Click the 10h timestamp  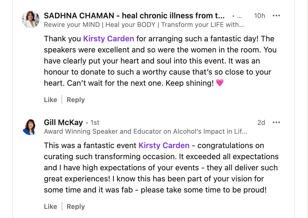point(259,16)
